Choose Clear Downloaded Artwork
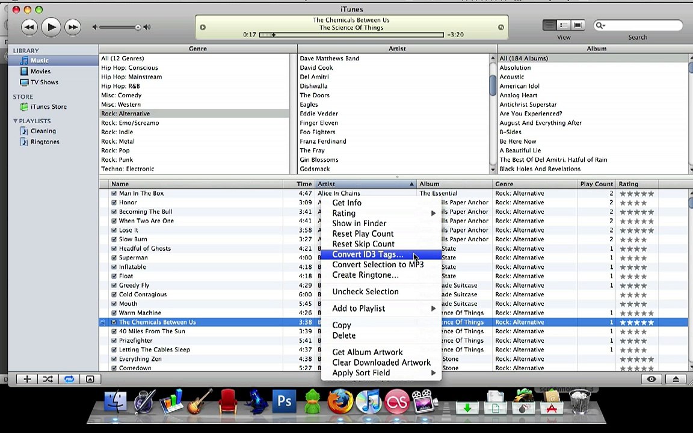 pos(381,362)
